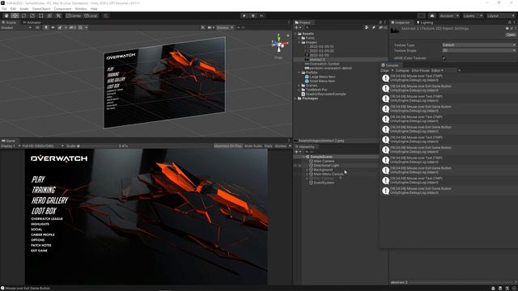Open scene camera settings icon
This screenshot has height=291, width=518.
[x=210, y=27]
